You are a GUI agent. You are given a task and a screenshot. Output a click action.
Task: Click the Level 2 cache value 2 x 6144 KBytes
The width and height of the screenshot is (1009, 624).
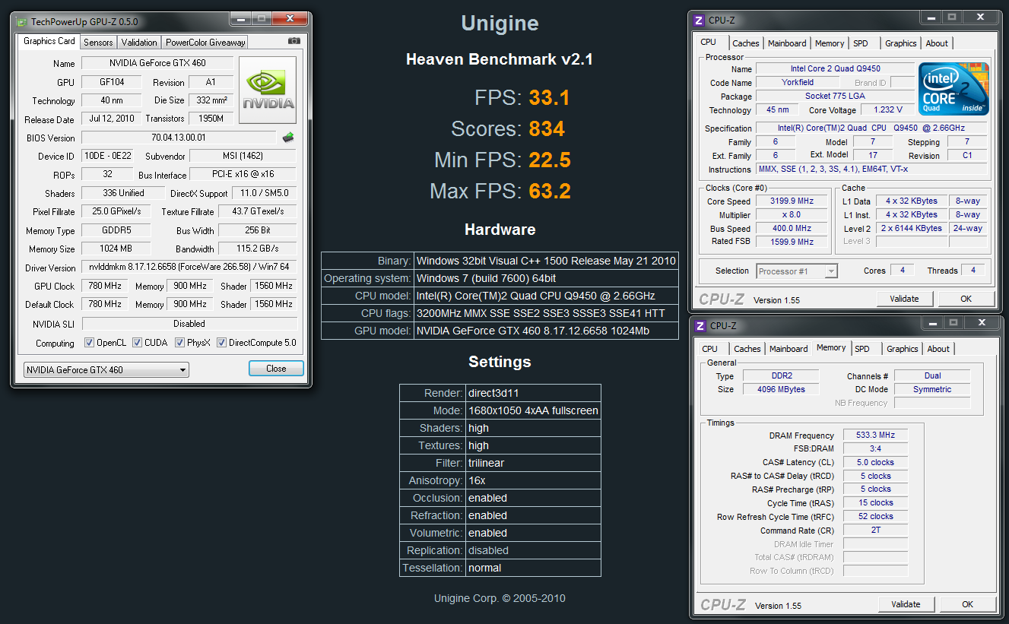pyautogui.click(x=912, y=228)
